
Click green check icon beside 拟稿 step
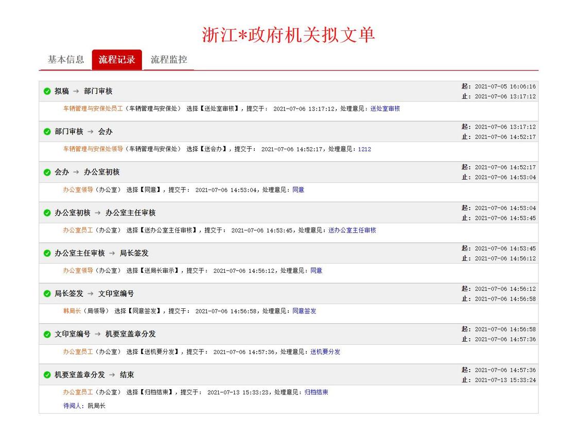point(47,92)
